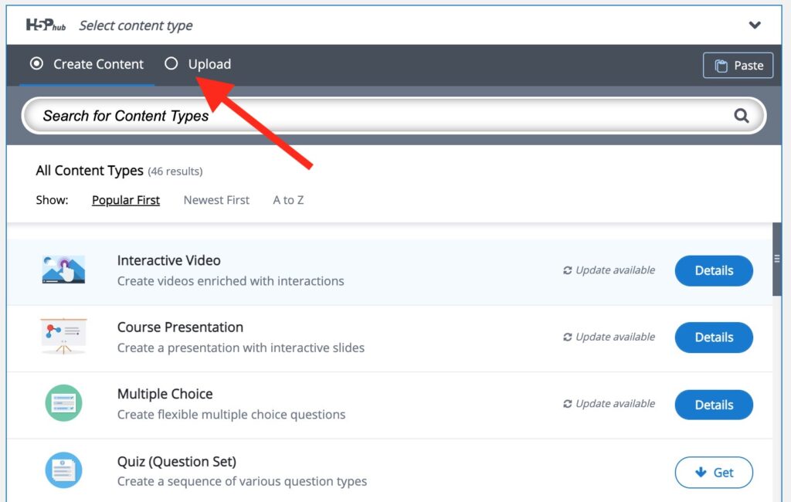
Task: Click the Paste button
Action: click(x=738, y=65)
